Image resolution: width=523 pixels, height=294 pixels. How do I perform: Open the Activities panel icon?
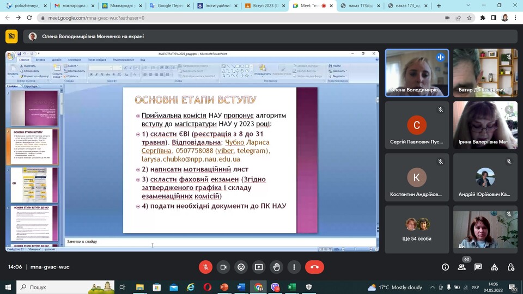pos(494,267)
